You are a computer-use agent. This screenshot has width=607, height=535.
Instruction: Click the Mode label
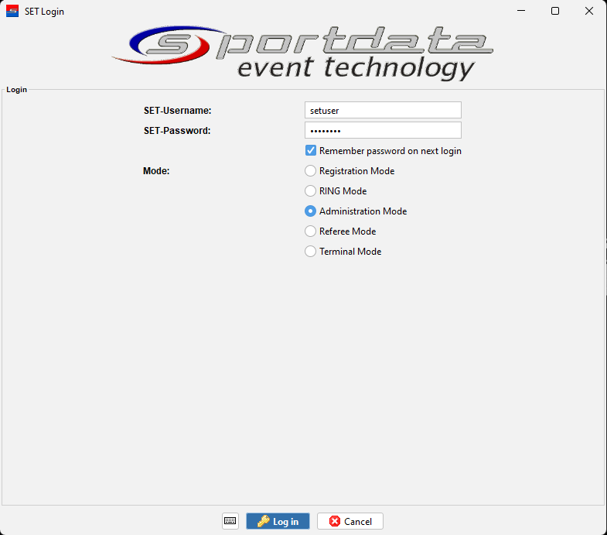pos(156,171)
